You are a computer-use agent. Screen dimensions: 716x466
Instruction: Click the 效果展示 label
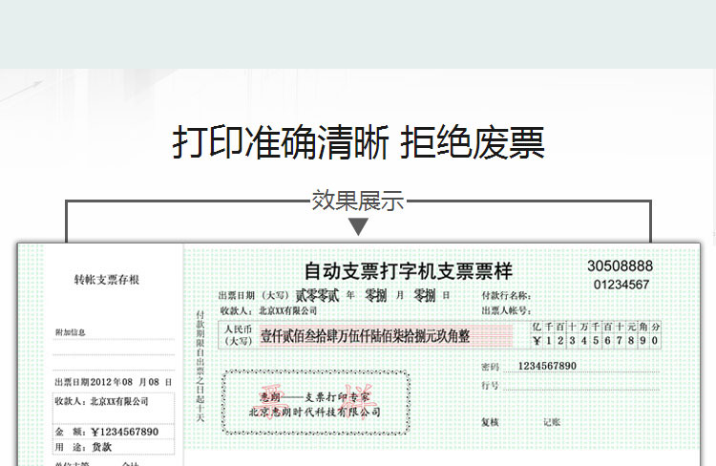coord(358,201)
